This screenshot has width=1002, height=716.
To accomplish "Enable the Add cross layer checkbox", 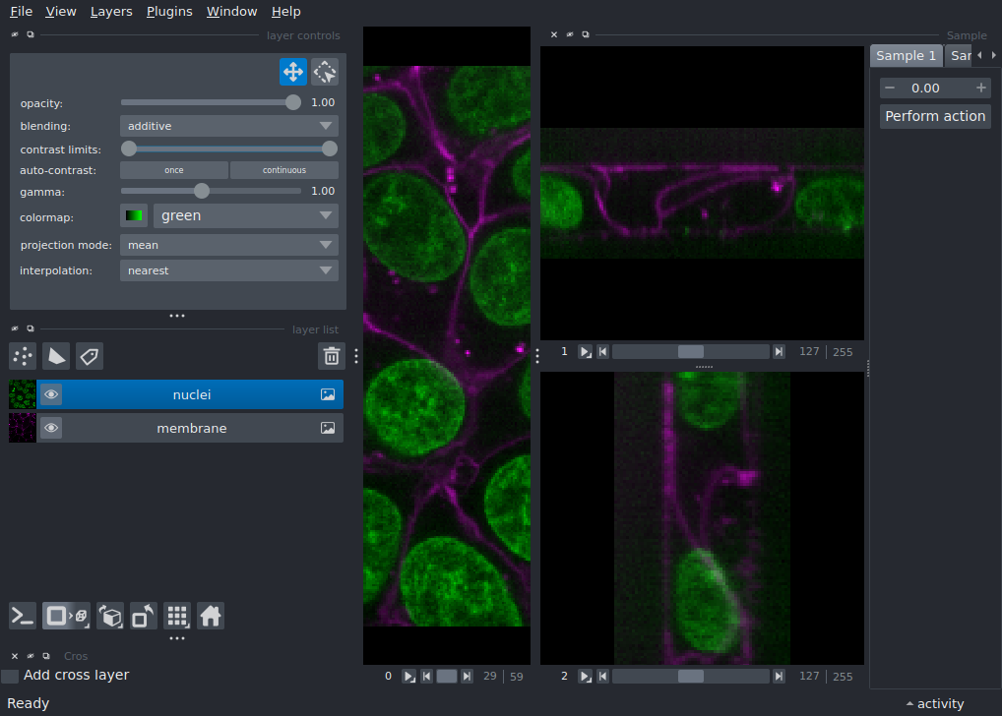I will tap(10, 676).
